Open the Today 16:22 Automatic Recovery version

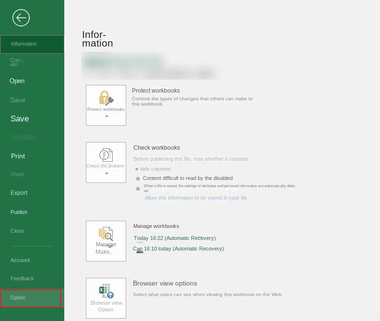pos(175,238)
